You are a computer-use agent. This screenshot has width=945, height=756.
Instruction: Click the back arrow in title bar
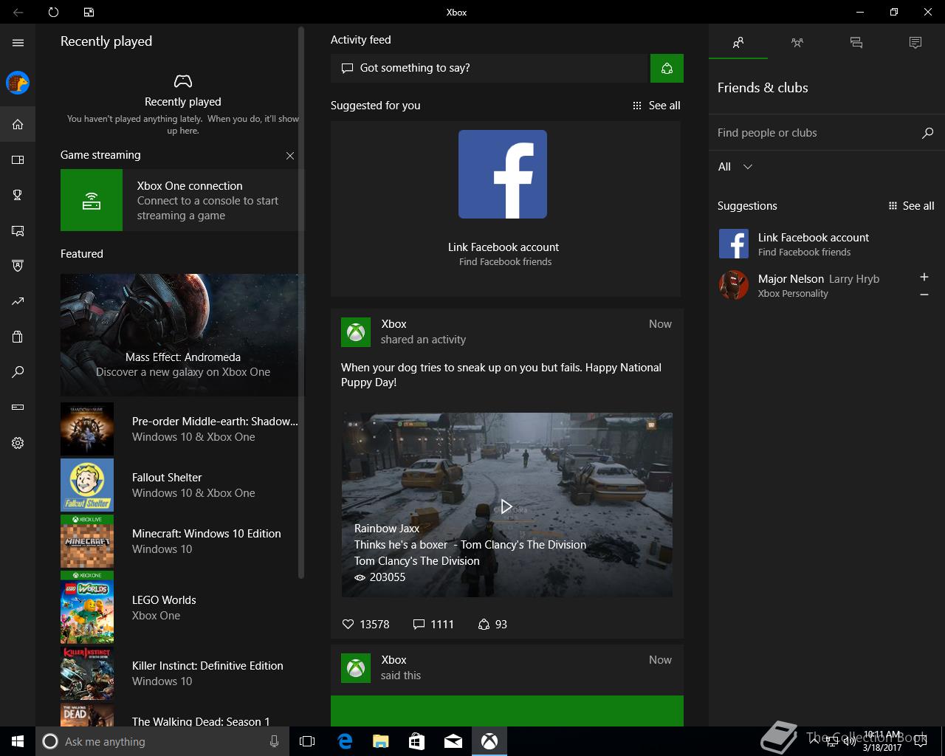(x=18, y=12)
